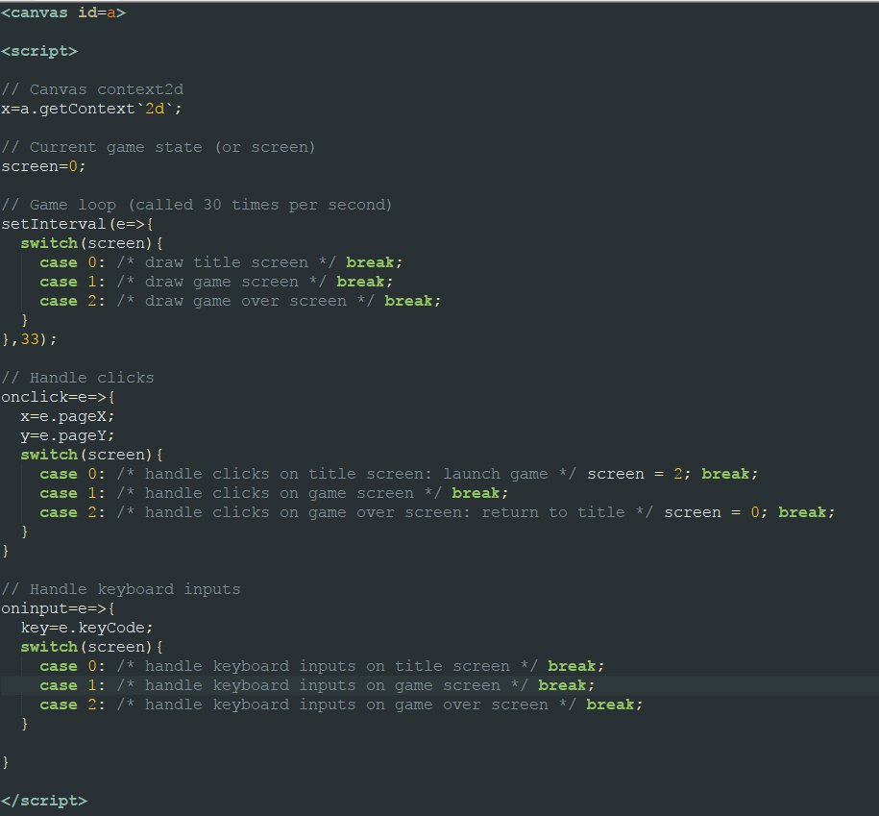The width and height of the screenshot is (879, 816).
Task: Click 'screen = 2;' in the launch game case
Action: coord(639,474)
